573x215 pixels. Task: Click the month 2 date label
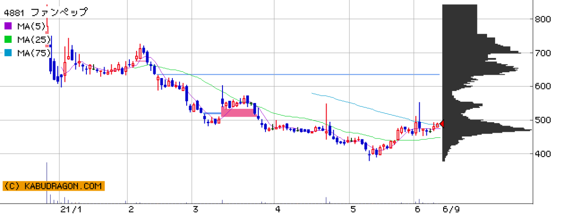[131, 209]
